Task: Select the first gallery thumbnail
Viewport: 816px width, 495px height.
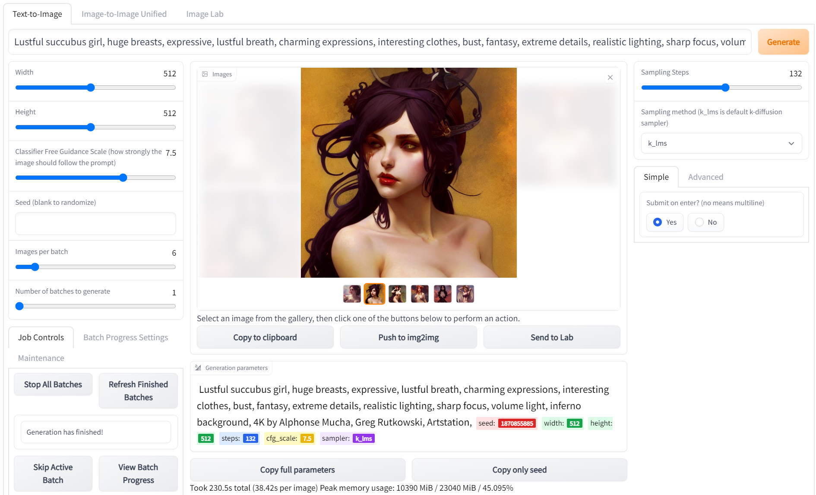Action: [x=352, y=294]
